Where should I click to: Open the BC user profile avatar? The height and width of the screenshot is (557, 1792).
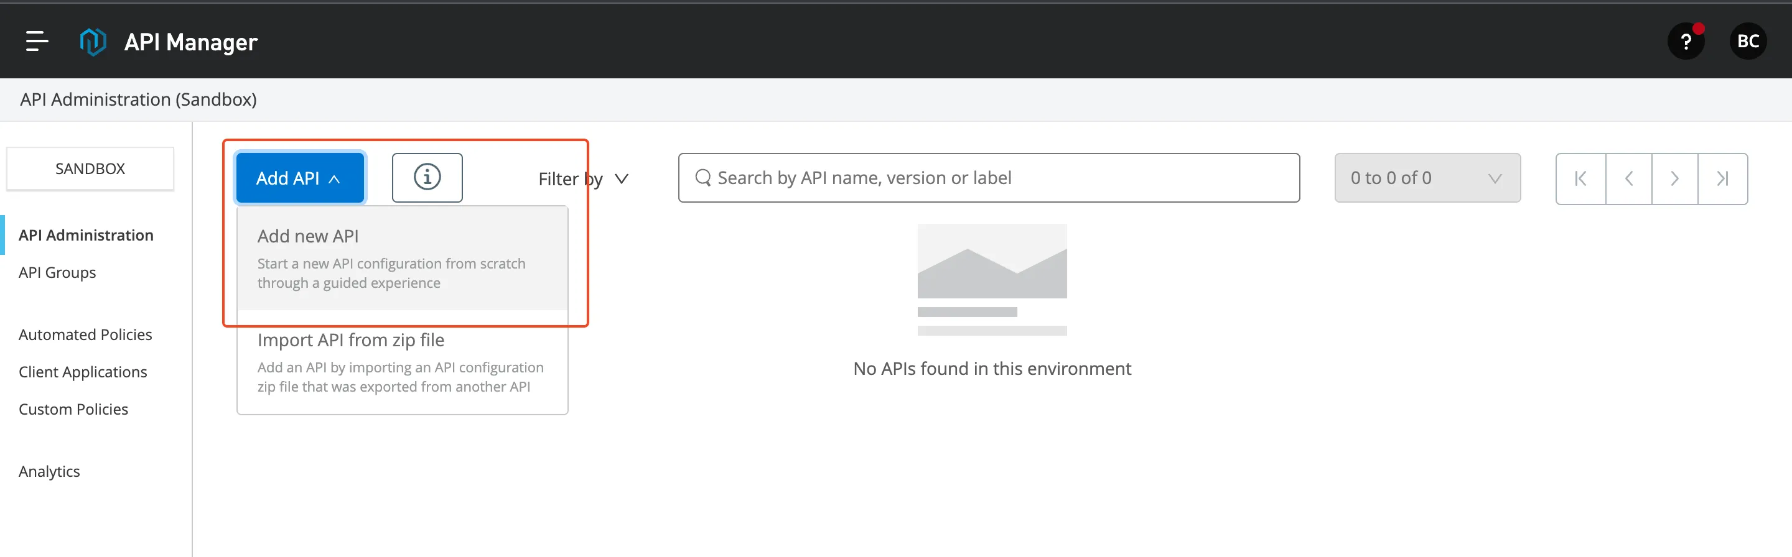(1747, 42)
